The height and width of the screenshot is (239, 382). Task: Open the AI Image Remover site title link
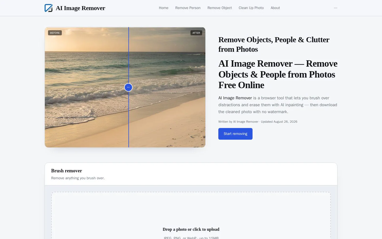[x=80, y=8]
